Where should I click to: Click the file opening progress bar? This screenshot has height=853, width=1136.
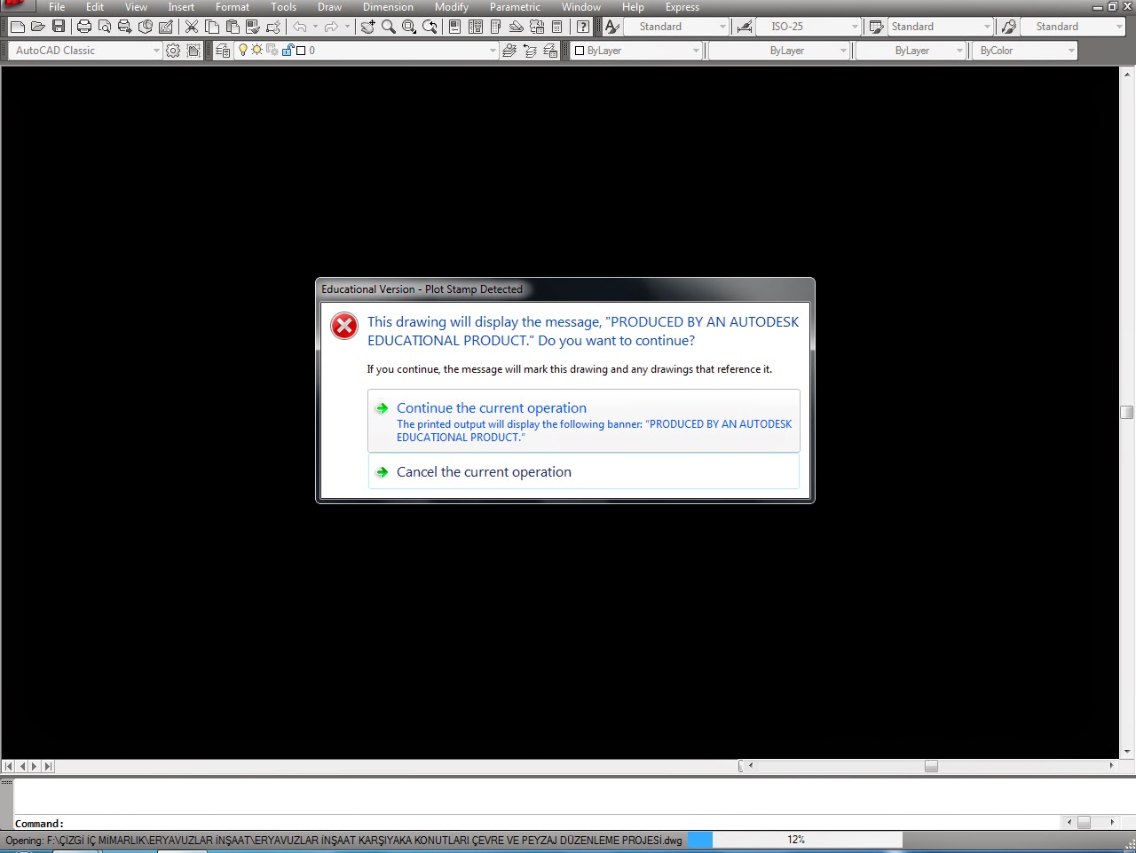(x=795, y=840)
